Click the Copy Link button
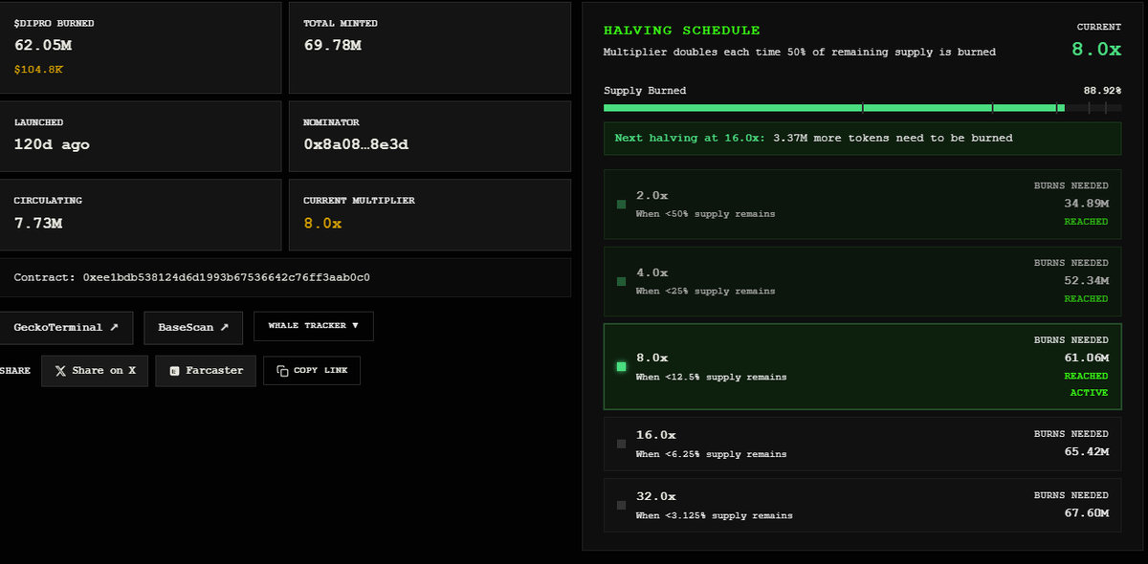This screenshot has height=564, width=1148. pyautogui.click(x=312, y=370)
